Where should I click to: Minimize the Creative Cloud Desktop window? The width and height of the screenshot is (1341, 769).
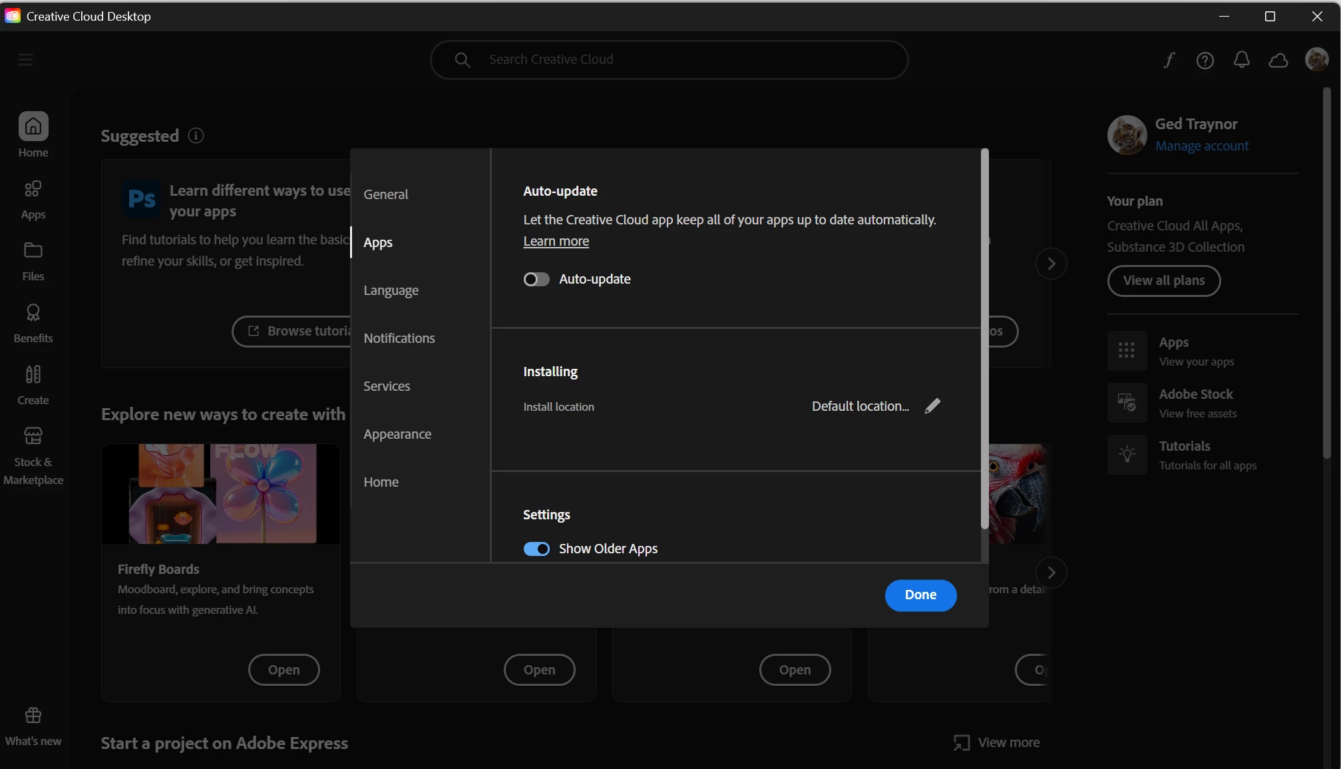[x=1224, y=16]
